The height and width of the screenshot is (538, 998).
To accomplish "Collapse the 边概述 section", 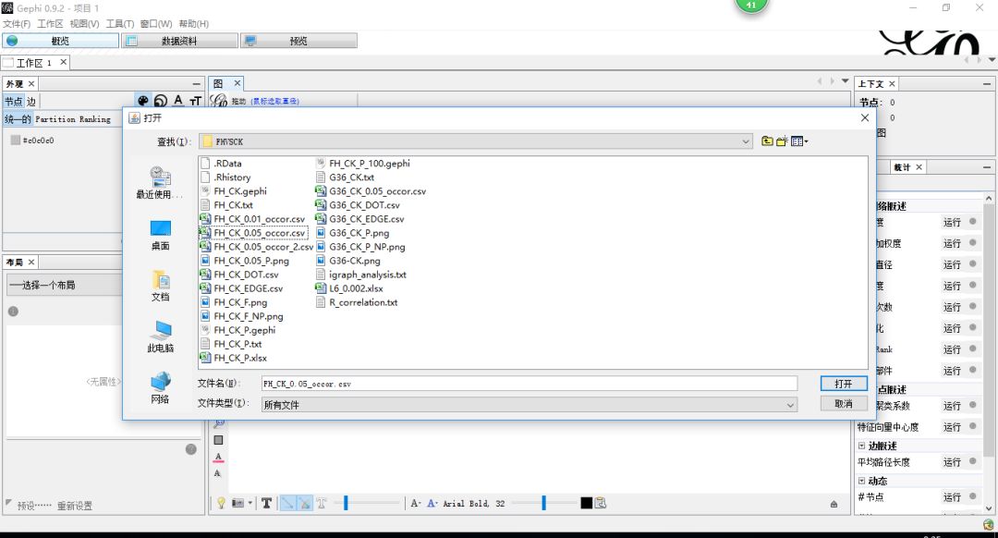I will tap(862, 446).
